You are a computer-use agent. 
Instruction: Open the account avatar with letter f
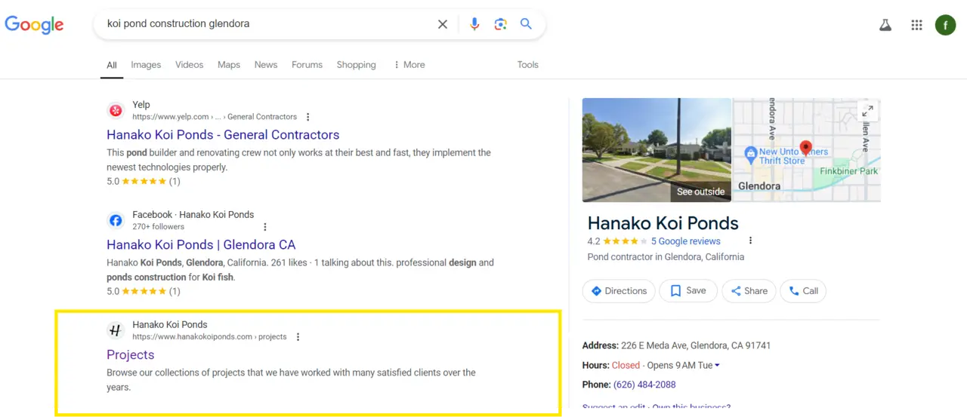(945, 25)
